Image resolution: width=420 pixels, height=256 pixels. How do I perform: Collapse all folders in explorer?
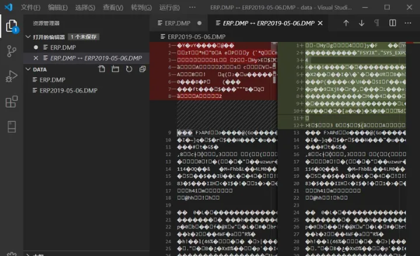tap(142, 69)
